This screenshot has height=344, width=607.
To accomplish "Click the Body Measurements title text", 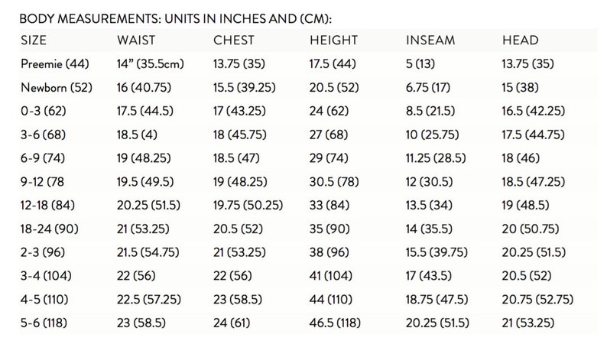I will point(175,18).
